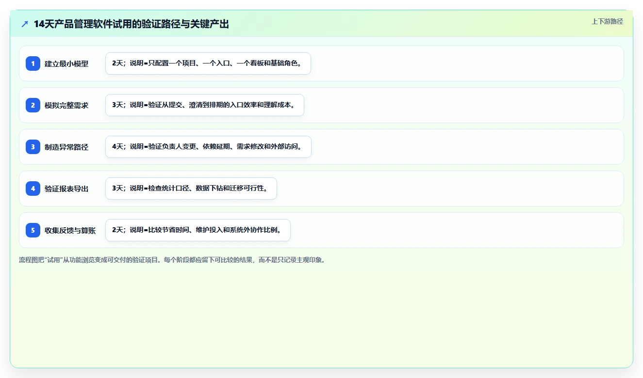The height and width of the screenshot is (378, 643).
Task: Select the '模拟完整需求' step label
Action: click(x=66, y=105)
